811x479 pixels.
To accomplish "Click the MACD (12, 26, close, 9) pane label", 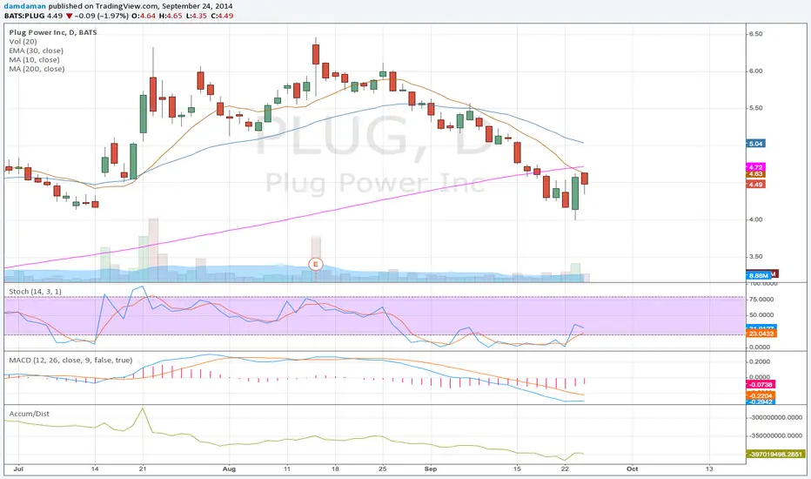I will 70,360.
